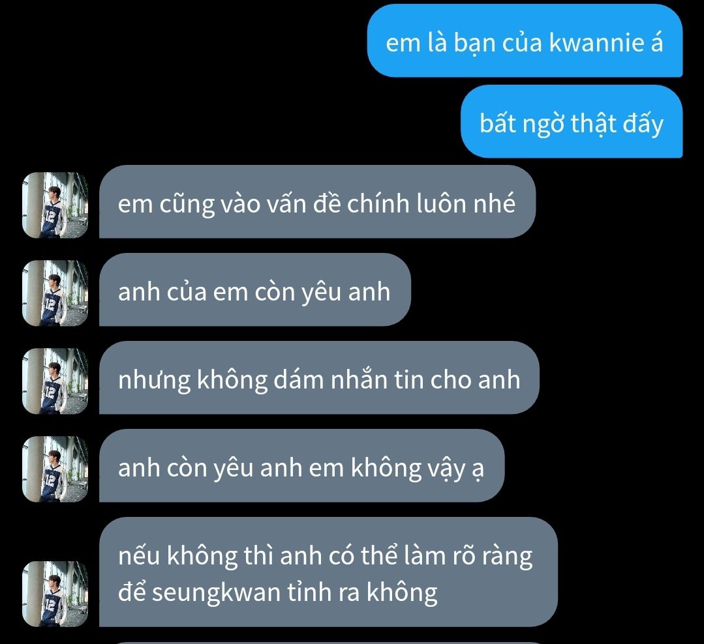704x644 pixels.
Task: Tap the gray bubble "anh của em còn yêu anh"
Action: (255, 289)
